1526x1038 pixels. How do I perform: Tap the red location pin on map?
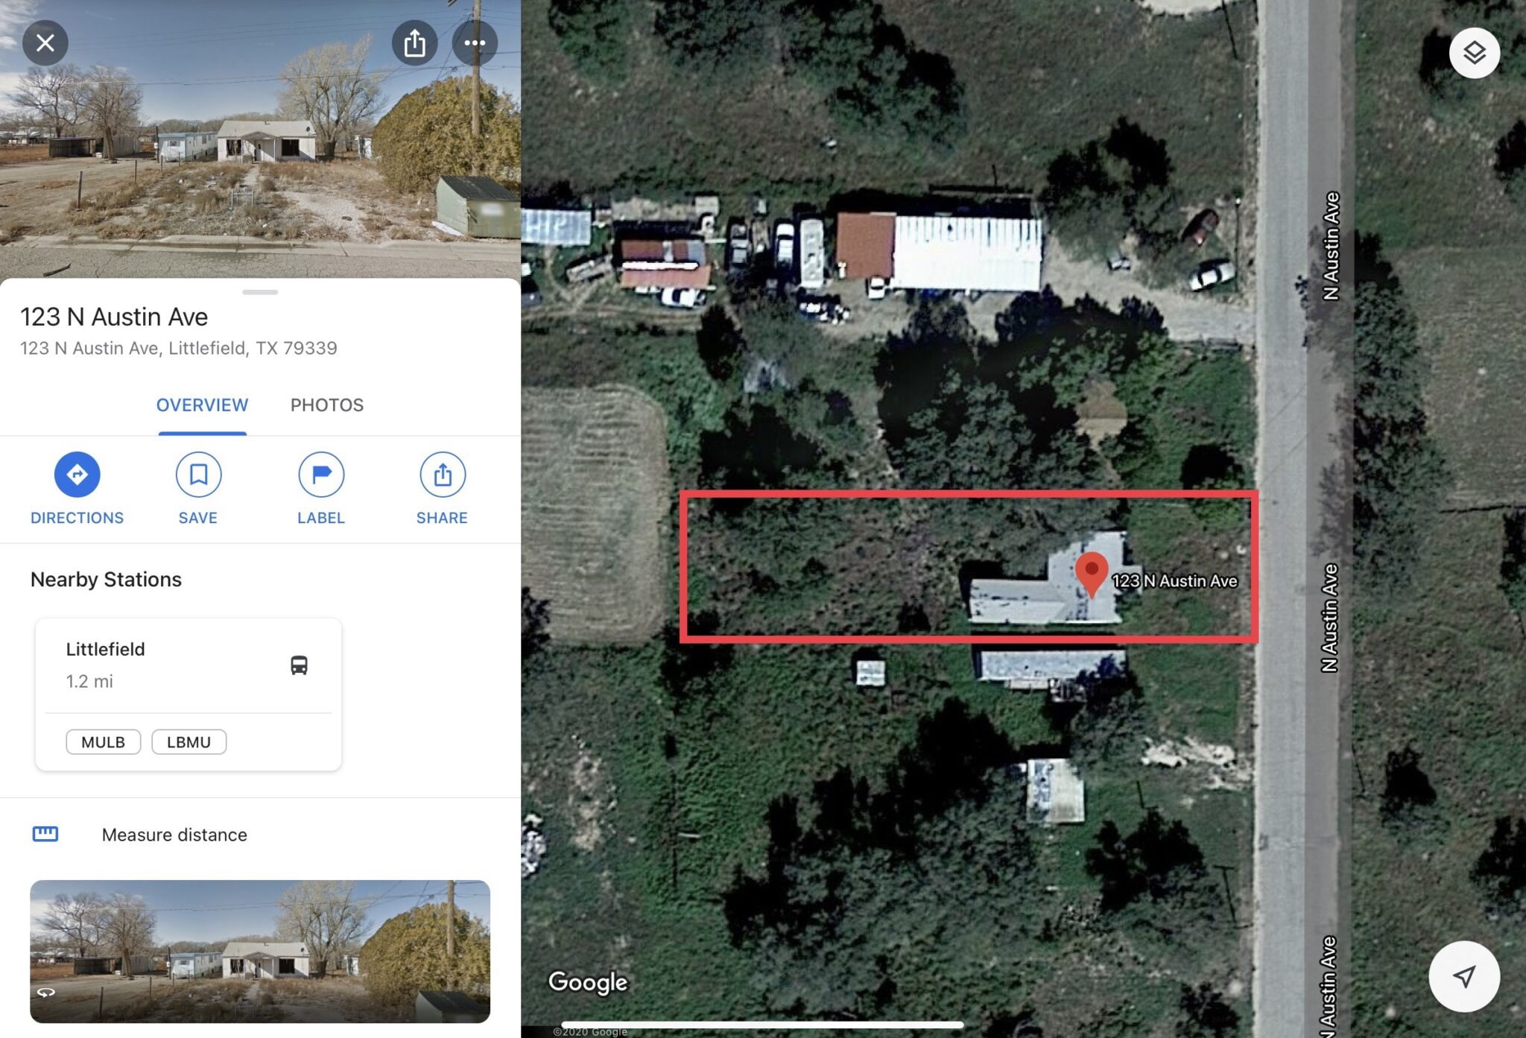(1092, 573)
